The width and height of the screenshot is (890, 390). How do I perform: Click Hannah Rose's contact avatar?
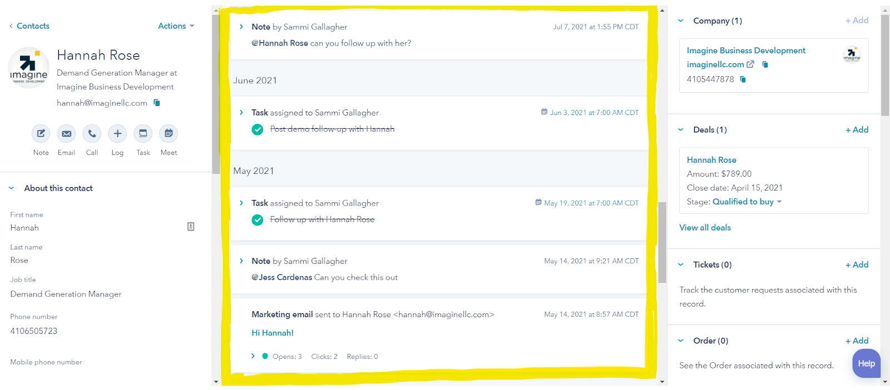[29, 68]
